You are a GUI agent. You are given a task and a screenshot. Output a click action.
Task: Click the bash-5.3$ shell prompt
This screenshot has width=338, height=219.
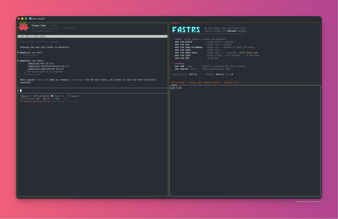[175, 88]
